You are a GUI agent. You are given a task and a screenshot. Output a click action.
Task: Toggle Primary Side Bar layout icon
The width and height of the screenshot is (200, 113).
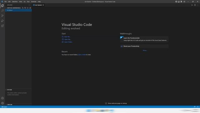tap(176, 2)
